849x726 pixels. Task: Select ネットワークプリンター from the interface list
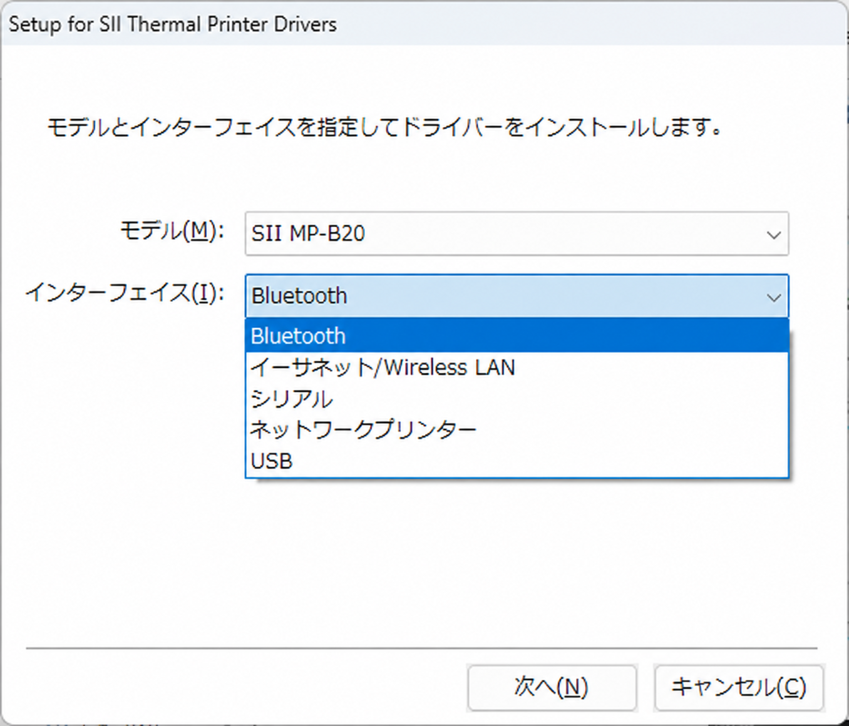[x=517, y=430]
